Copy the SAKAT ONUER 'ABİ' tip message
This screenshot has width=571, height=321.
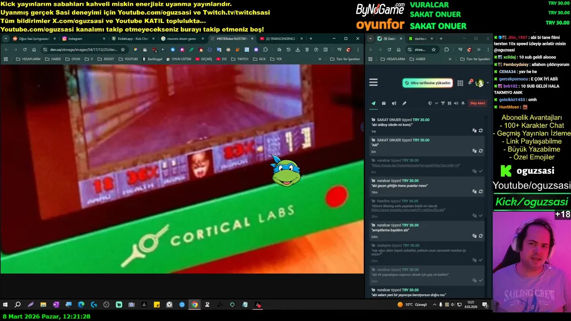point(475,151)
